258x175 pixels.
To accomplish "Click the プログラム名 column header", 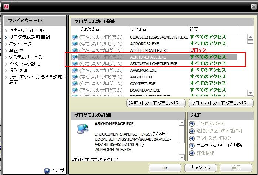I will 104,29.
